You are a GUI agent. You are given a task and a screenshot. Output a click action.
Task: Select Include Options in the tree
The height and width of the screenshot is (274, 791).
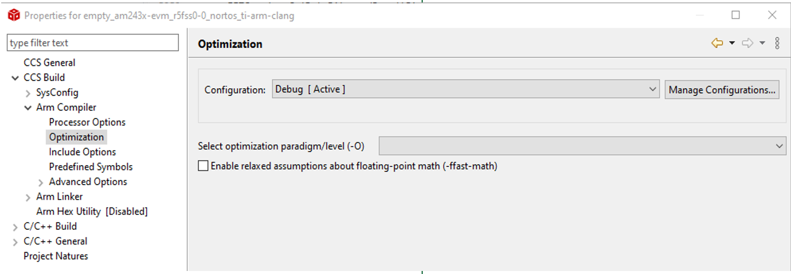[82, 152]
